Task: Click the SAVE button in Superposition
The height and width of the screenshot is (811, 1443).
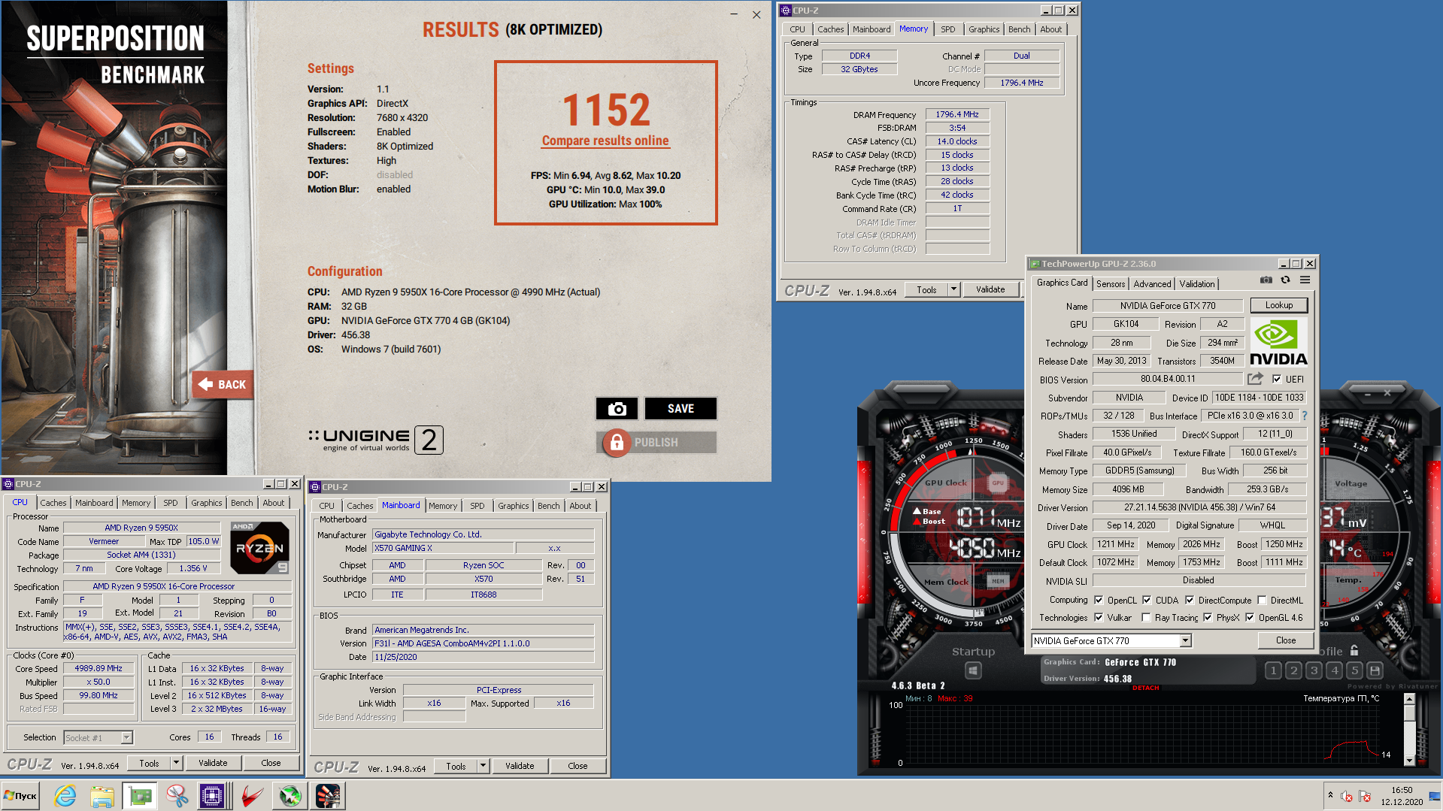Action: (x=681, y=408)
